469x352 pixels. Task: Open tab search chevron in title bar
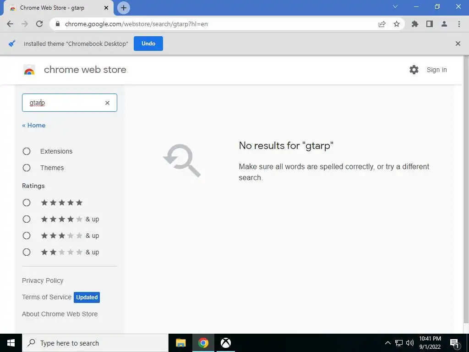pyautogui.click(x=395, y=6)
